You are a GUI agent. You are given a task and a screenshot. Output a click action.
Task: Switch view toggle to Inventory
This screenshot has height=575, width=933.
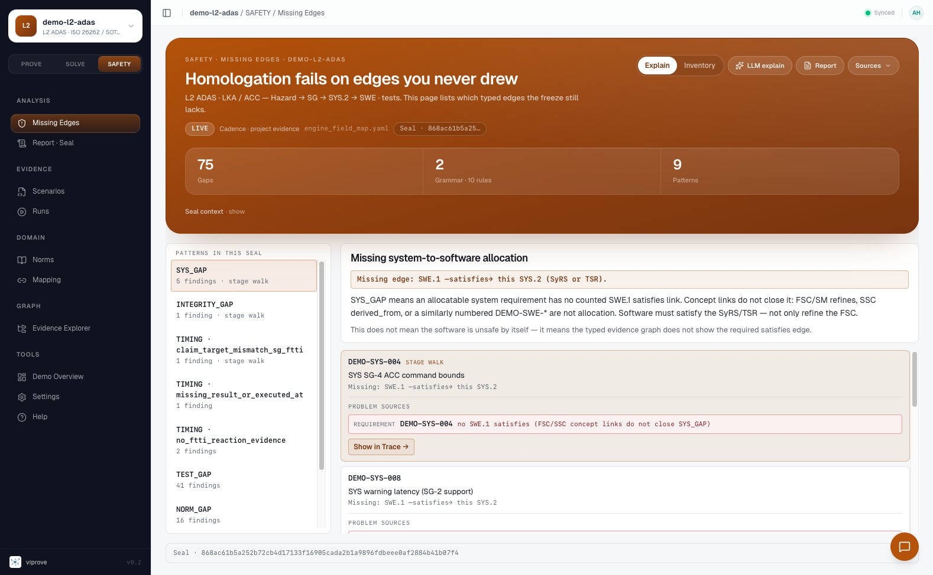[x=699, y=66]
